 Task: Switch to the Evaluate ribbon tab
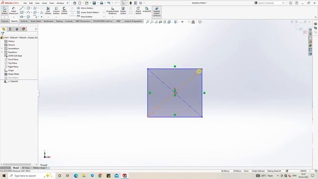69,21
